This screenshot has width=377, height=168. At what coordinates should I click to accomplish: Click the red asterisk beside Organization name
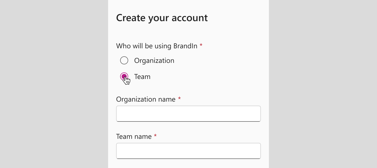179,99
